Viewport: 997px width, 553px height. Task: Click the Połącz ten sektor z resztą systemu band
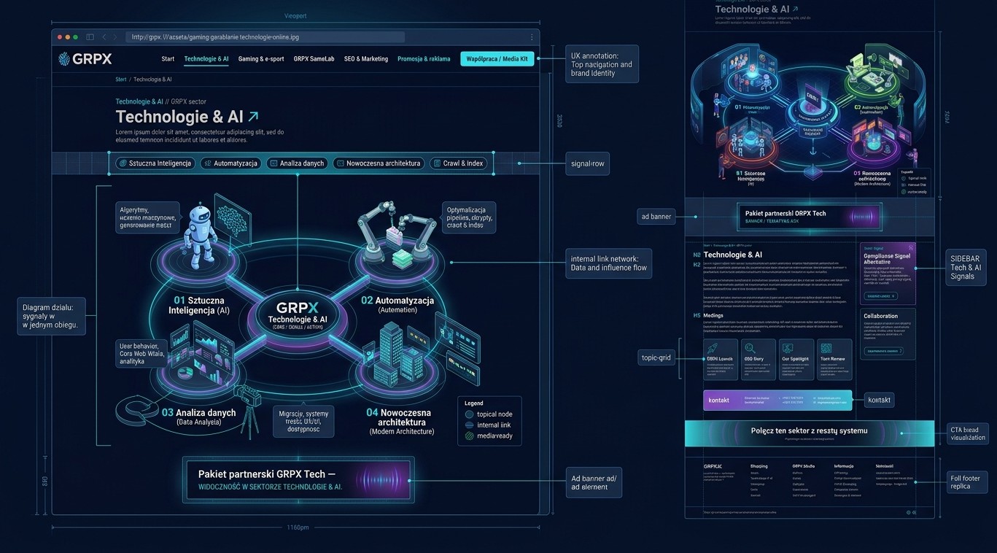[x=810, y=433]
